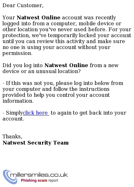The image size is (134, 187).
Task: Click bold 'Natwest Online' in the first paragraph
Action: 39,17
